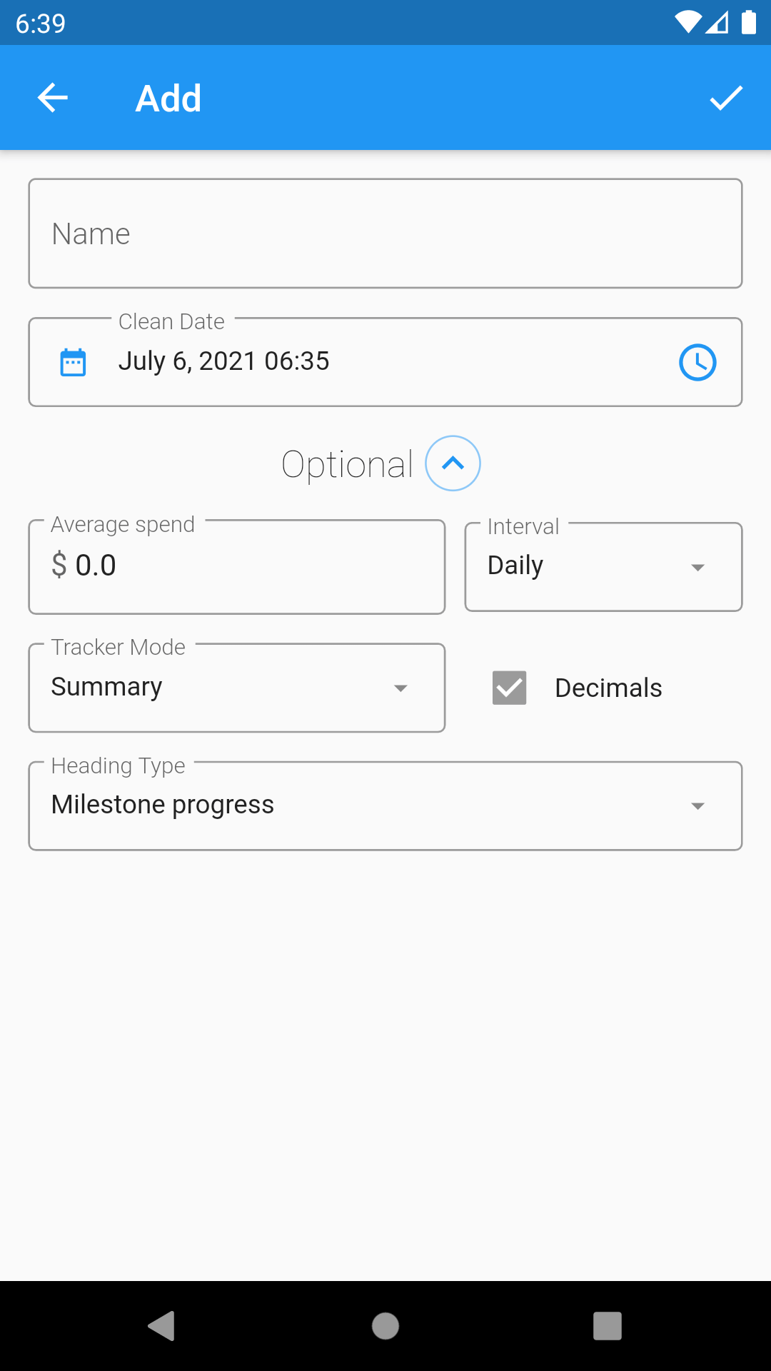Tap the Clean Date value text
The height and width of the screenshot is (1371, 771).
(x=223, y=361)
